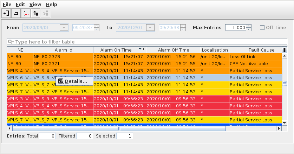The height and width of the screenshot is (154, 294).
Task: Click the return-arrow toolbar icon
Action: [x=16, y=13]
